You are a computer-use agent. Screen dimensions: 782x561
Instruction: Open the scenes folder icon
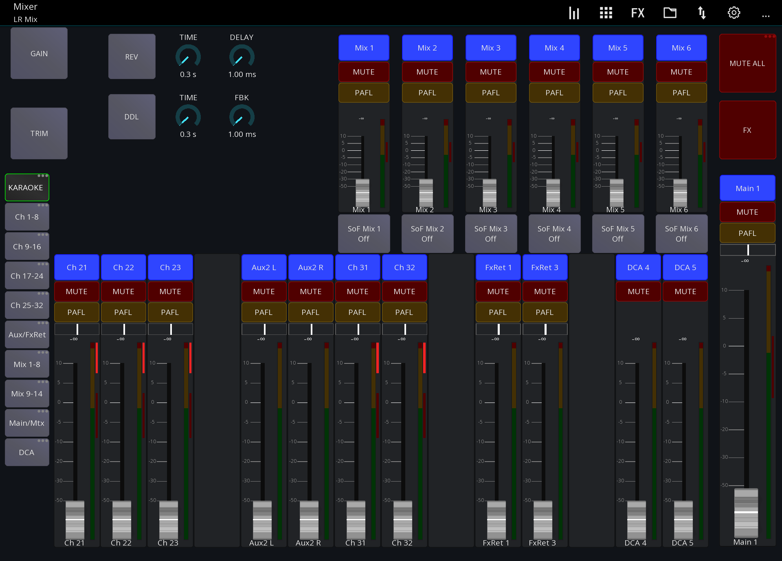pos(670,13)
